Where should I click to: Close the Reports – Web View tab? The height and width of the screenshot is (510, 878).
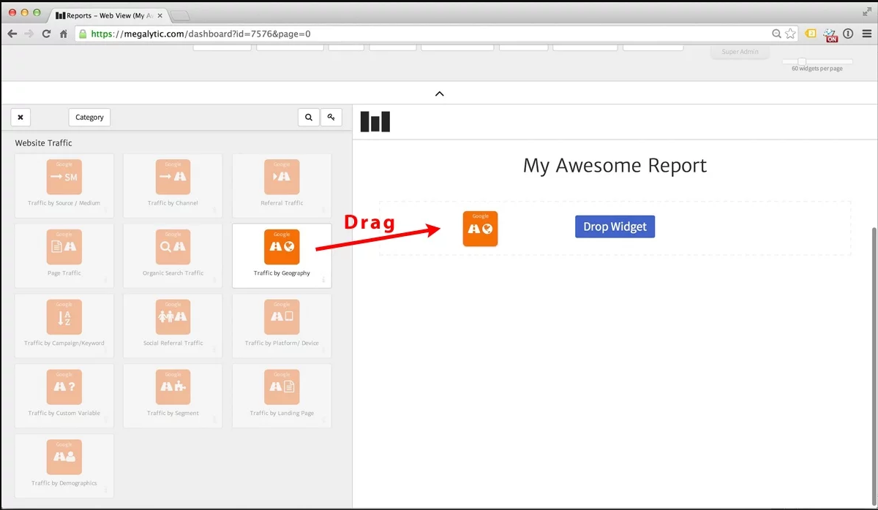[x=160, y=15]
